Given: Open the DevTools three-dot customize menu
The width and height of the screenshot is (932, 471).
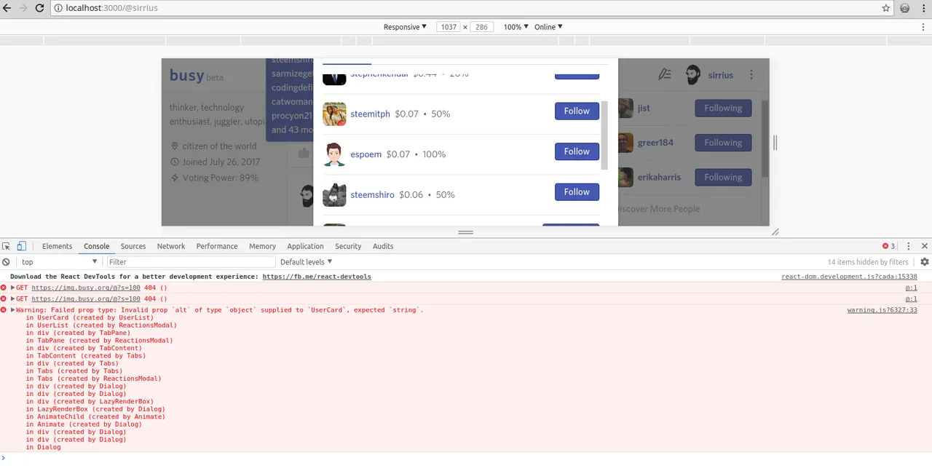Looking at the screenshot, I should 909,246.
